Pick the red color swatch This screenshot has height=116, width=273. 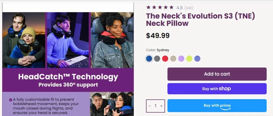point(165,59)
